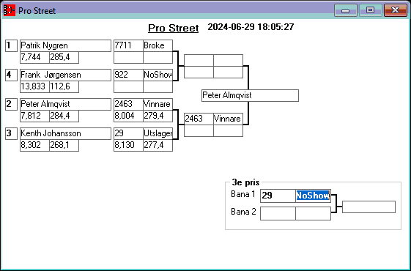411x271 pixels.
Task: Click the 277,4 result cell
Action: [158, 146]
